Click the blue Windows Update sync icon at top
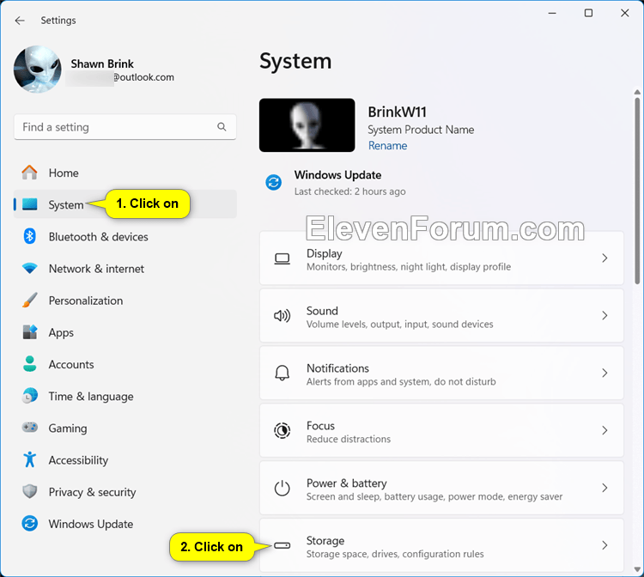644x577 pixels. point(274,182)
